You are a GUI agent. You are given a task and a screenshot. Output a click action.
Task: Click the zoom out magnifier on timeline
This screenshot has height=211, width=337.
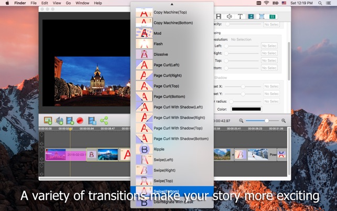pos(241,121)
